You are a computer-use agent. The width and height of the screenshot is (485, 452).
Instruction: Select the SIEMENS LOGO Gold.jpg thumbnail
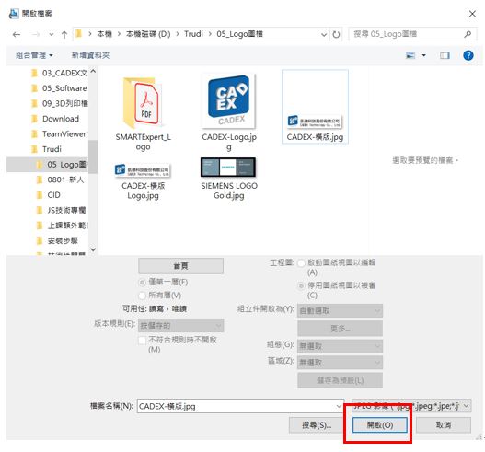[229, 180]
